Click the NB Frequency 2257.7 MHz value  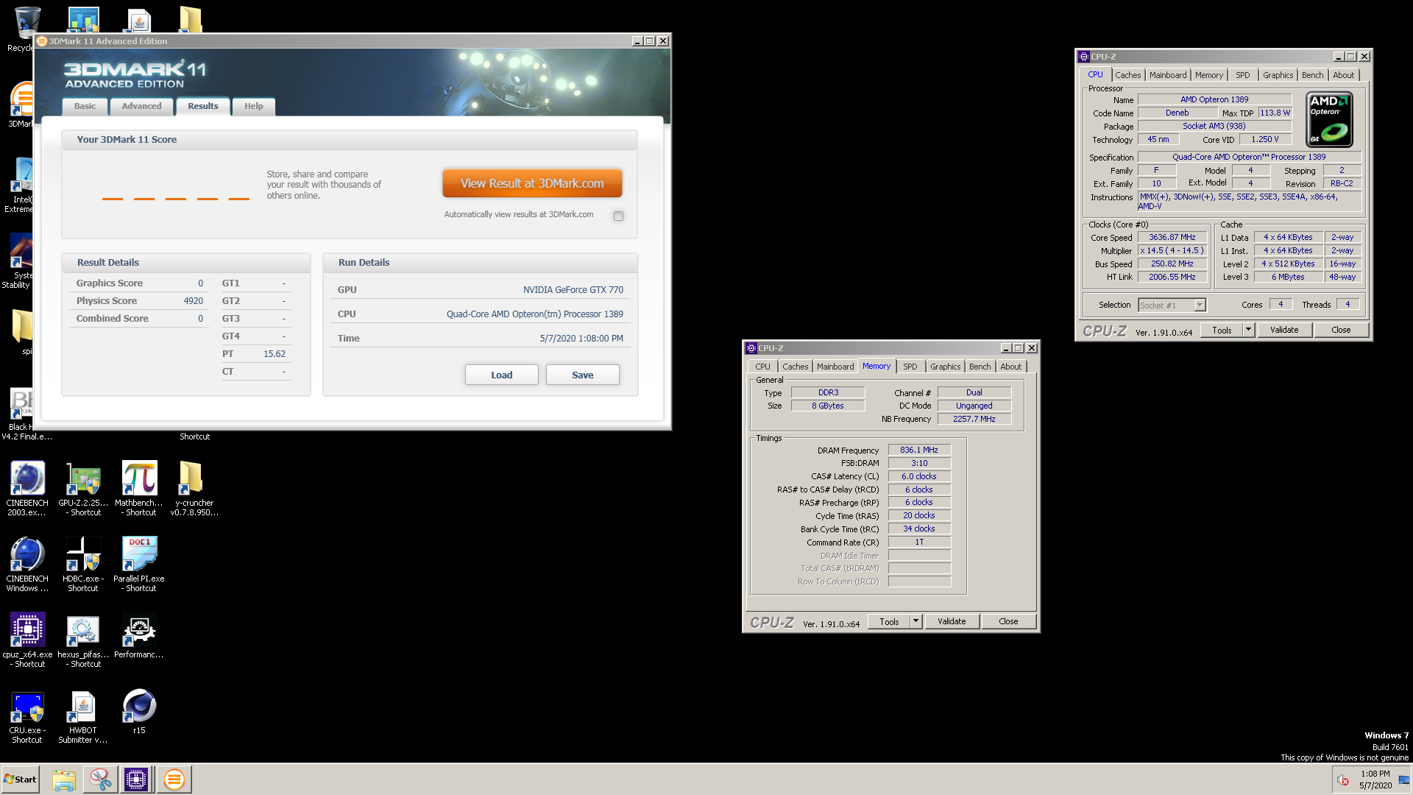[974, 419]
